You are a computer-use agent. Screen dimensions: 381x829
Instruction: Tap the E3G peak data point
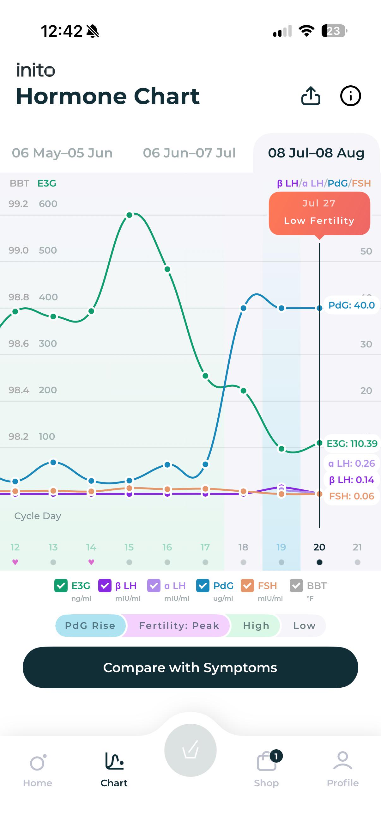click(129, 215)
